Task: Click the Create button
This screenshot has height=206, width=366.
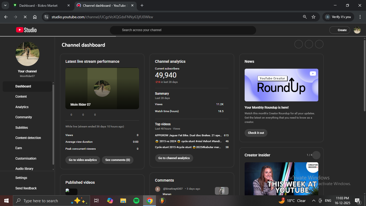Action: click(340, 30)
